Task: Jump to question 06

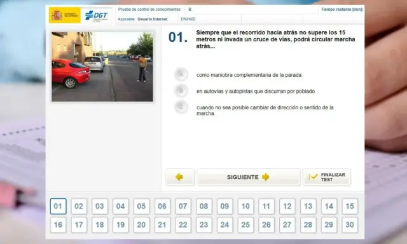Action: [x=162, y=206]
